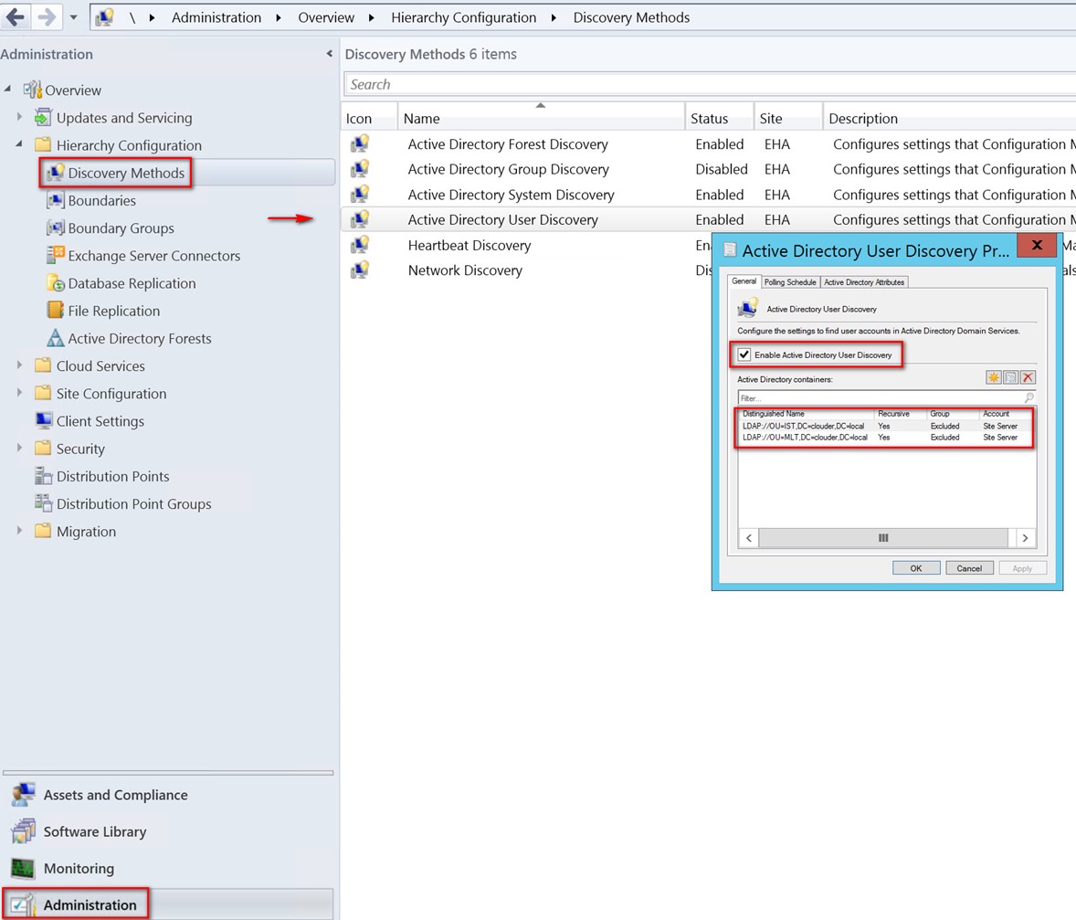This screenshot has width=1076, height=920.
Task: Click the Network Discovery row icon
Action: (360, 270)
